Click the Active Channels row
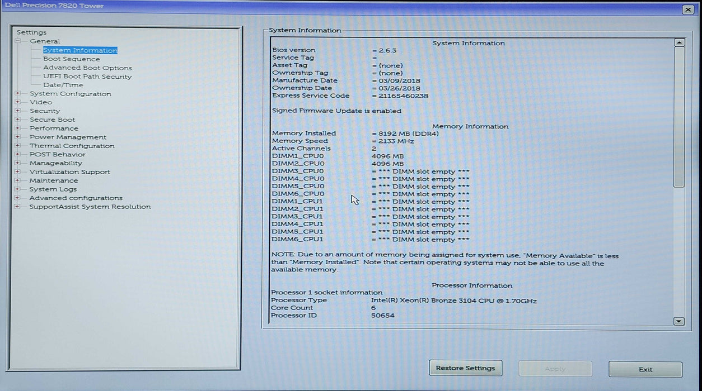 [324, 149]
